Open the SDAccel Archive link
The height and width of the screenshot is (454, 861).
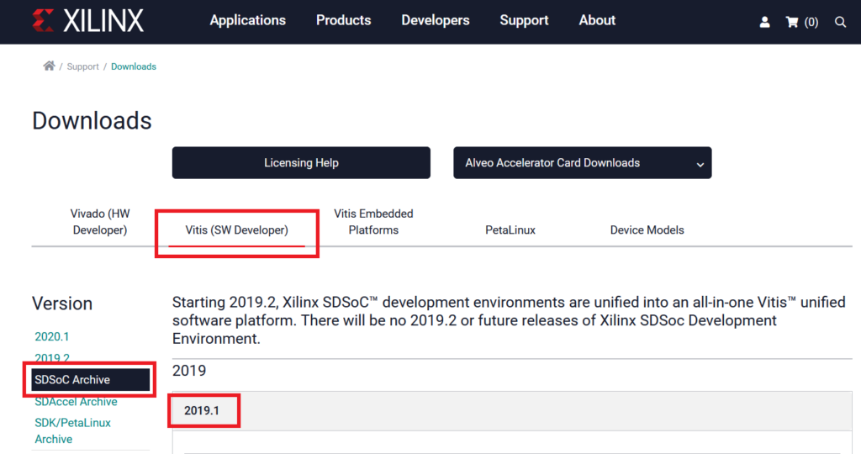(76, 402)
